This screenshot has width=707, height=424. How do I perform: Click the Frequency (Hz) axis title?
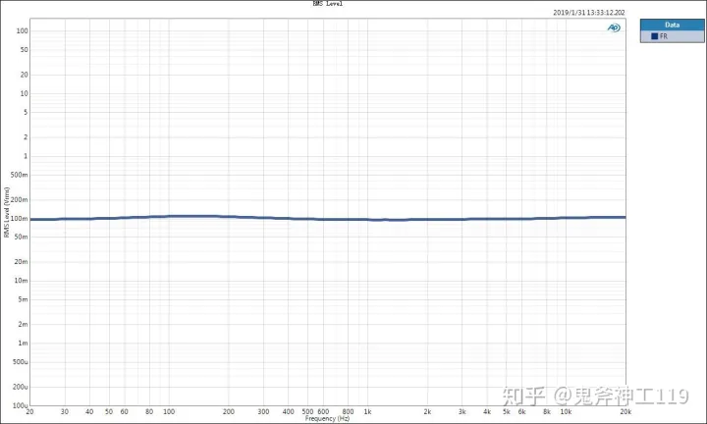327,418
